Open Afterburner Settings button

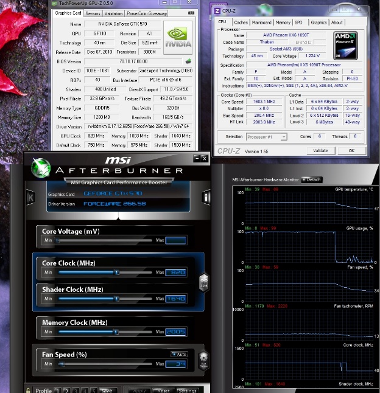pos(188,390)
